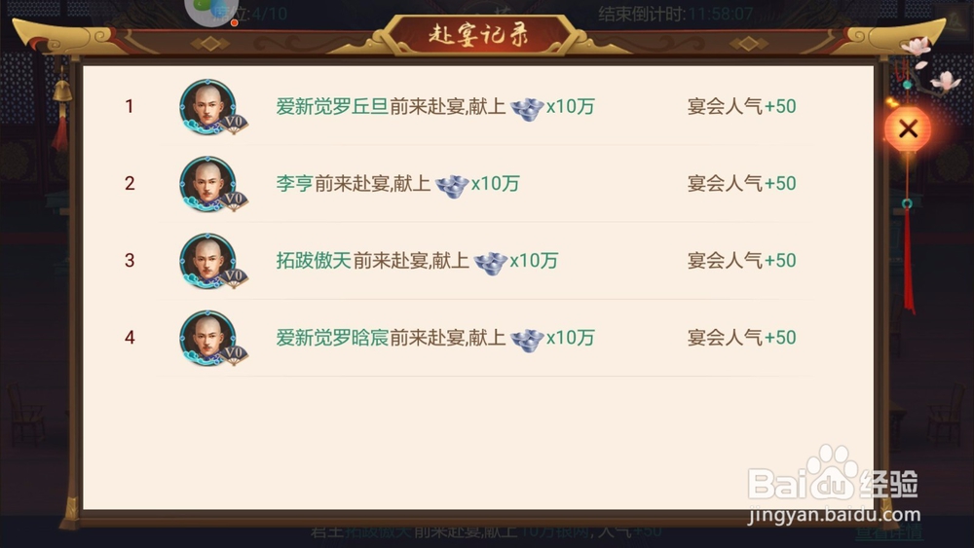Click 爱新觉罗晗宸's avatar in row 4
The image size is (974, 548).
click(208, 338)
